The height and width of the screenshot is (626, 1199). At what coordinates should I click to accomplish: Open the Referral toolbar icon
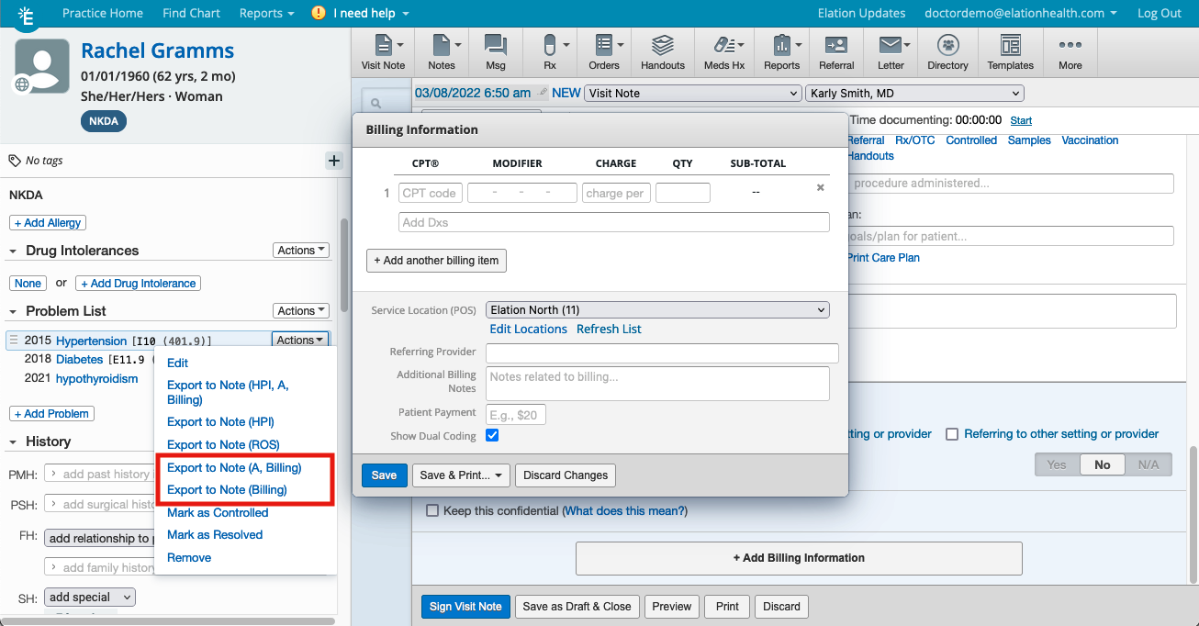(x=835, y=52)
